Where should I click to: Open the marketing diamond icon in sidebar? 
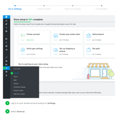coord(6,27)
